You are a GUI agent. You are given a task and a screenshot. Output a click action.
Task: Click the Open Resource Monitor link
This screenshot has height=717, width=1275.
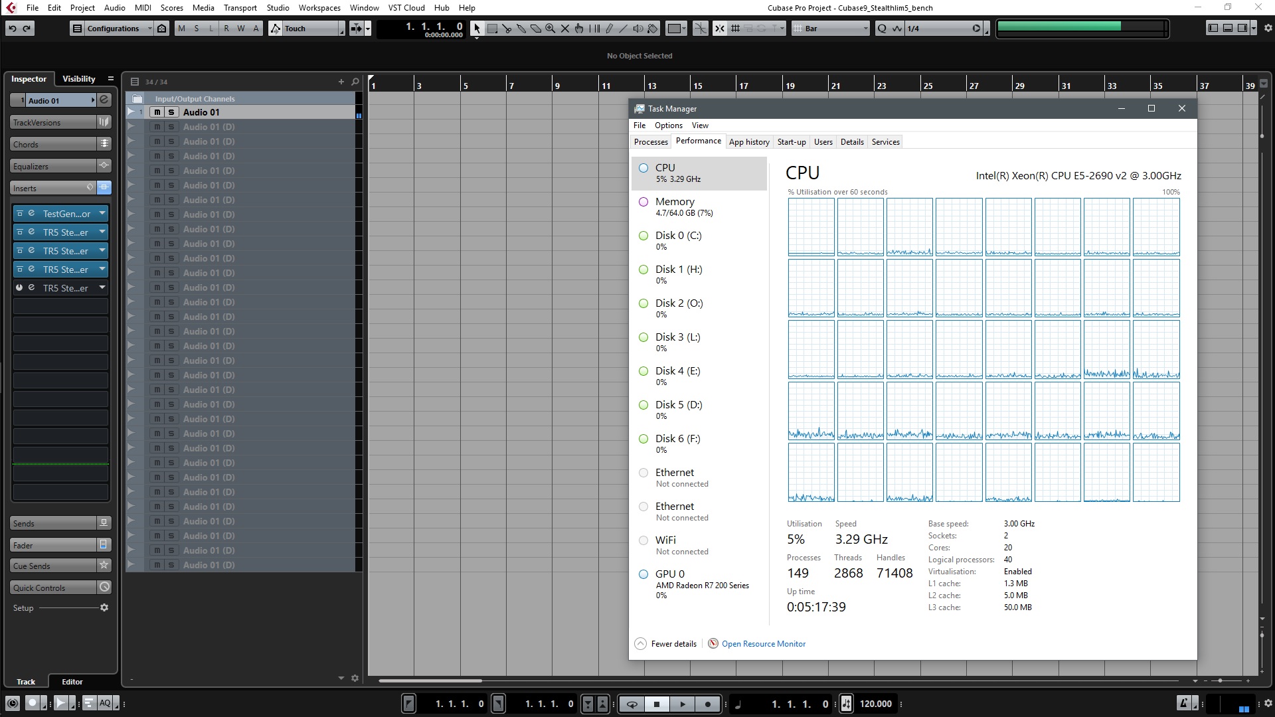coord(763,644)
